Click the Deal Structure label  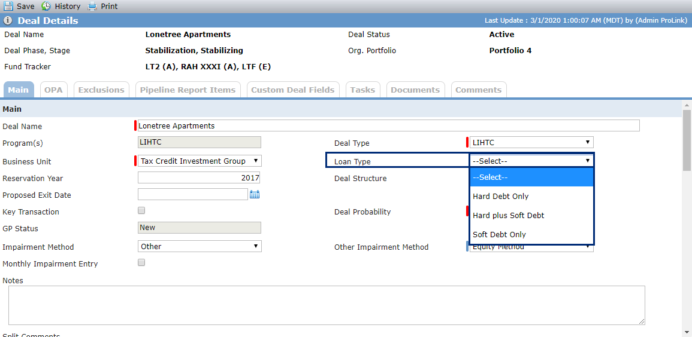tap(361, 178)
